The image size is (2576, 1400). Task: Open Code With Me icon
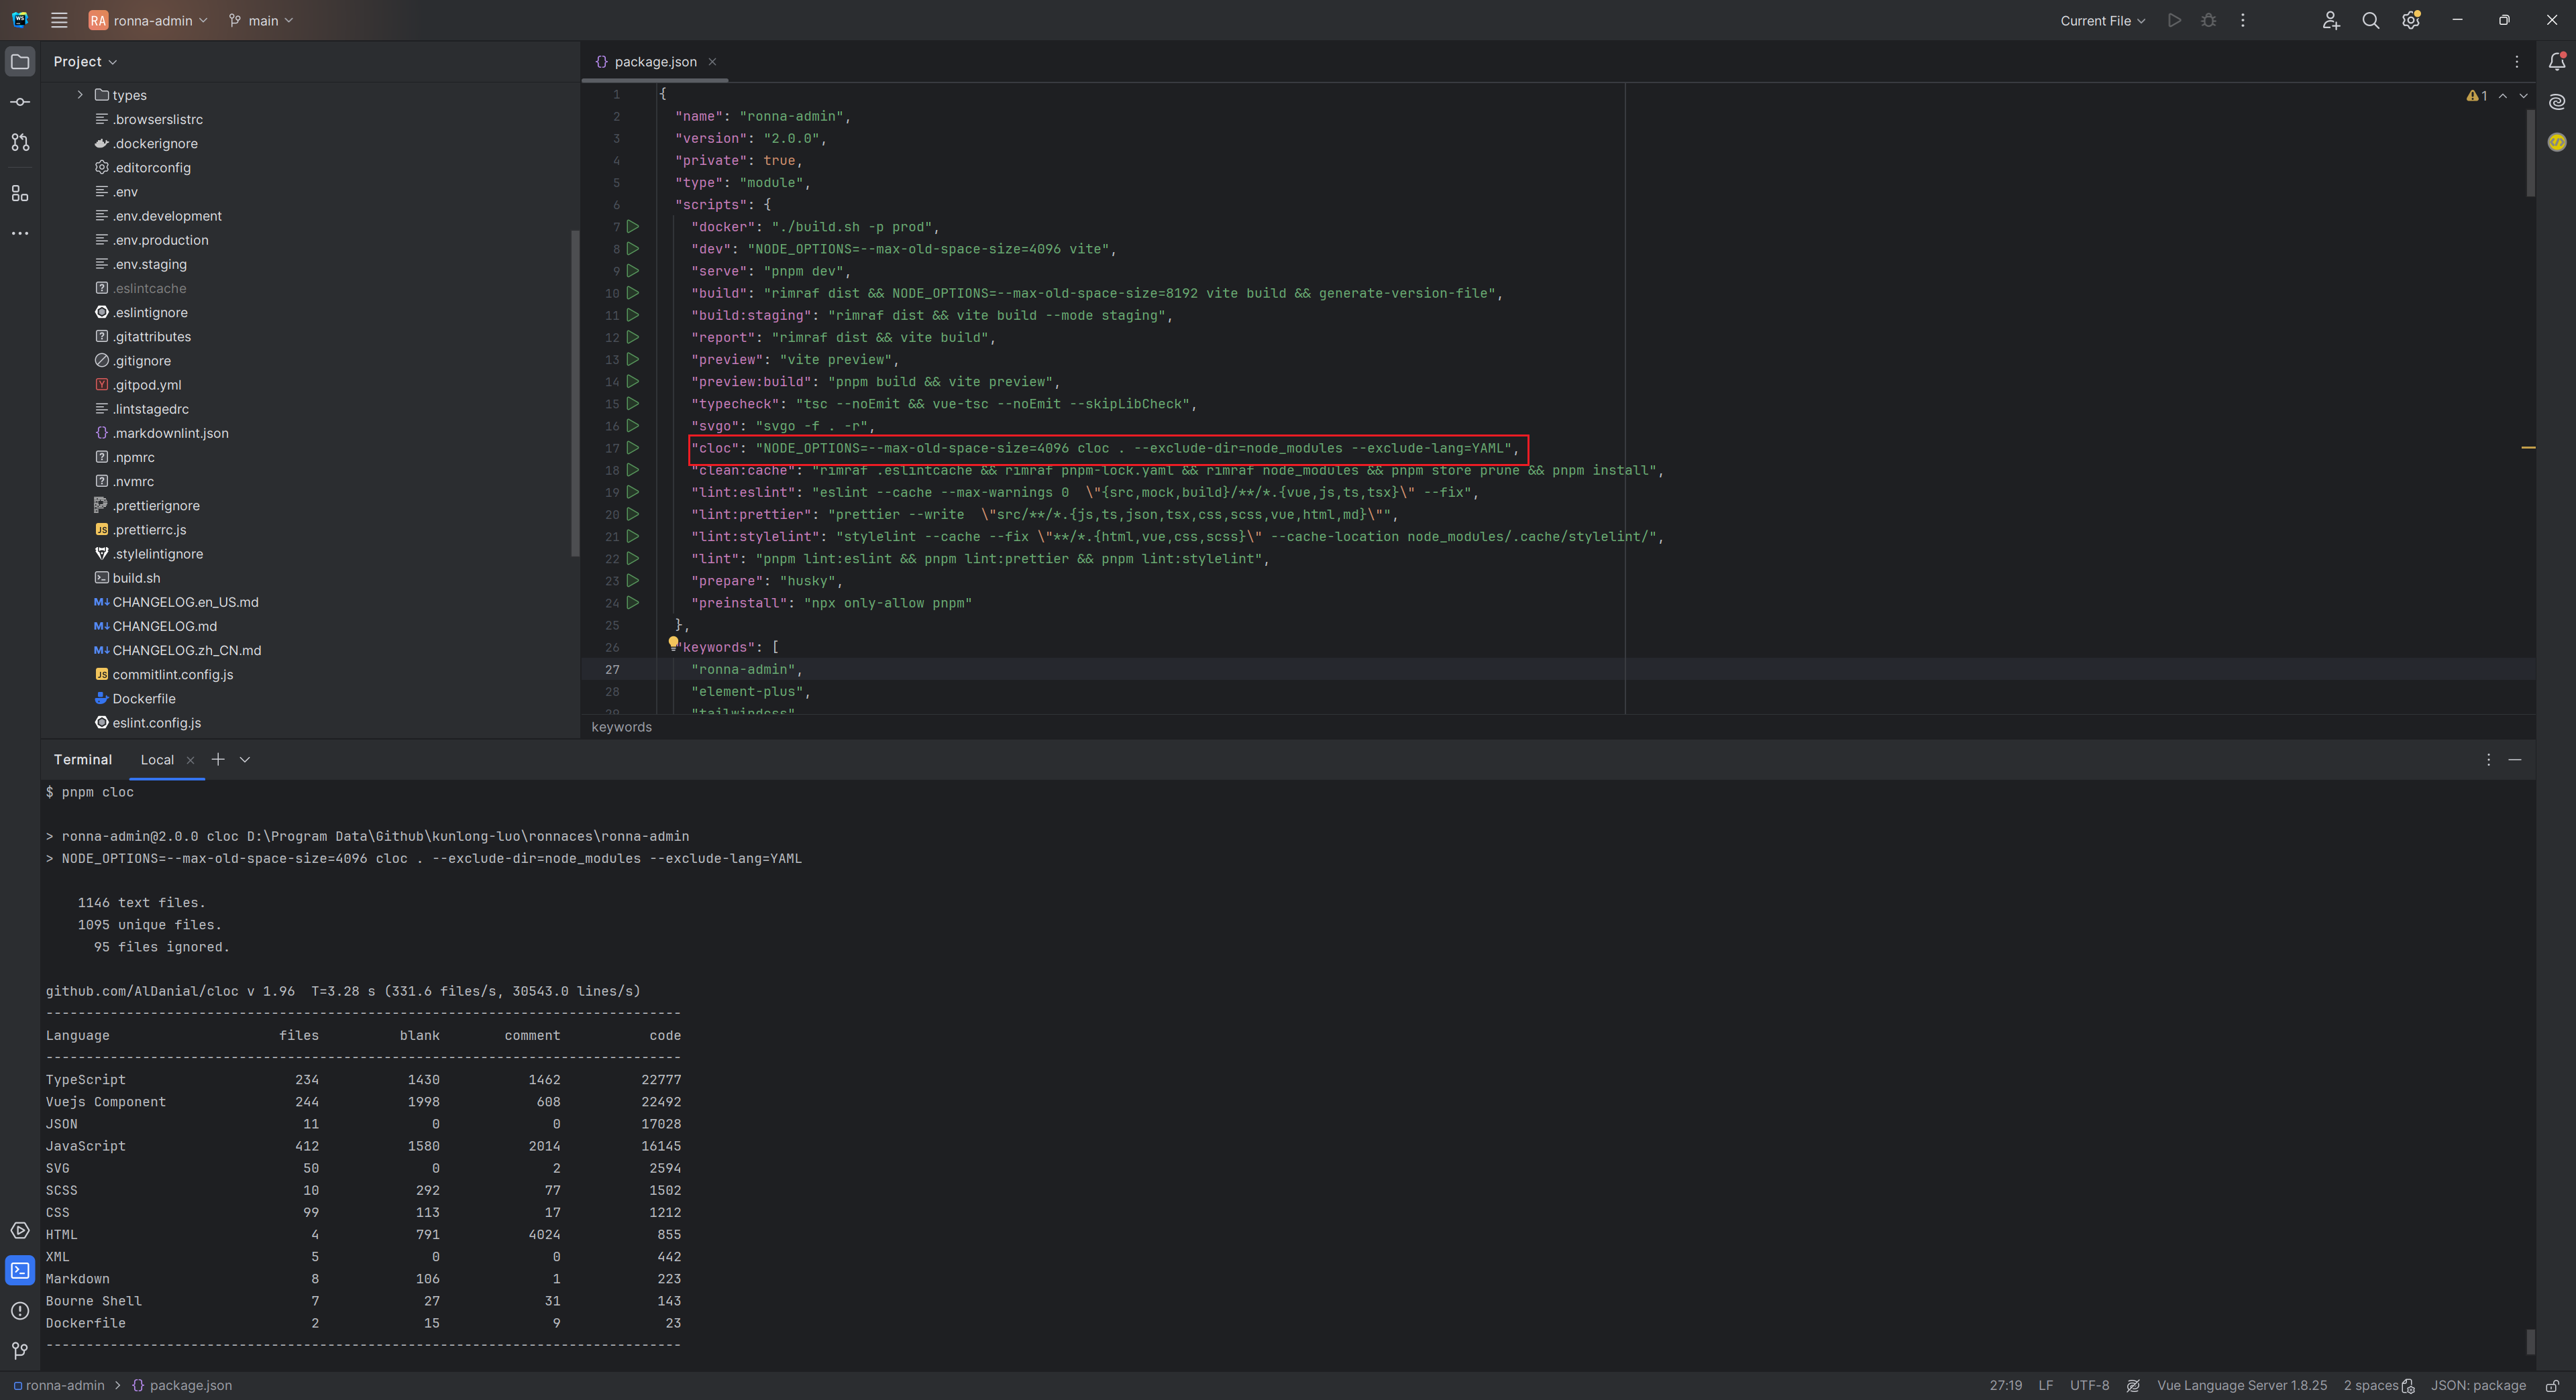point(2331,20)
